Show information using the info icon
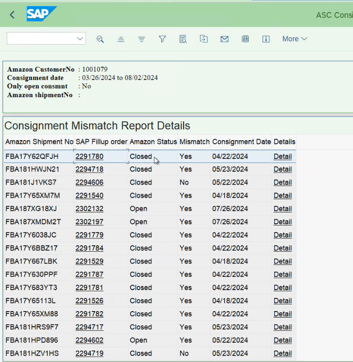353x362 pixels. click(266, 39)
